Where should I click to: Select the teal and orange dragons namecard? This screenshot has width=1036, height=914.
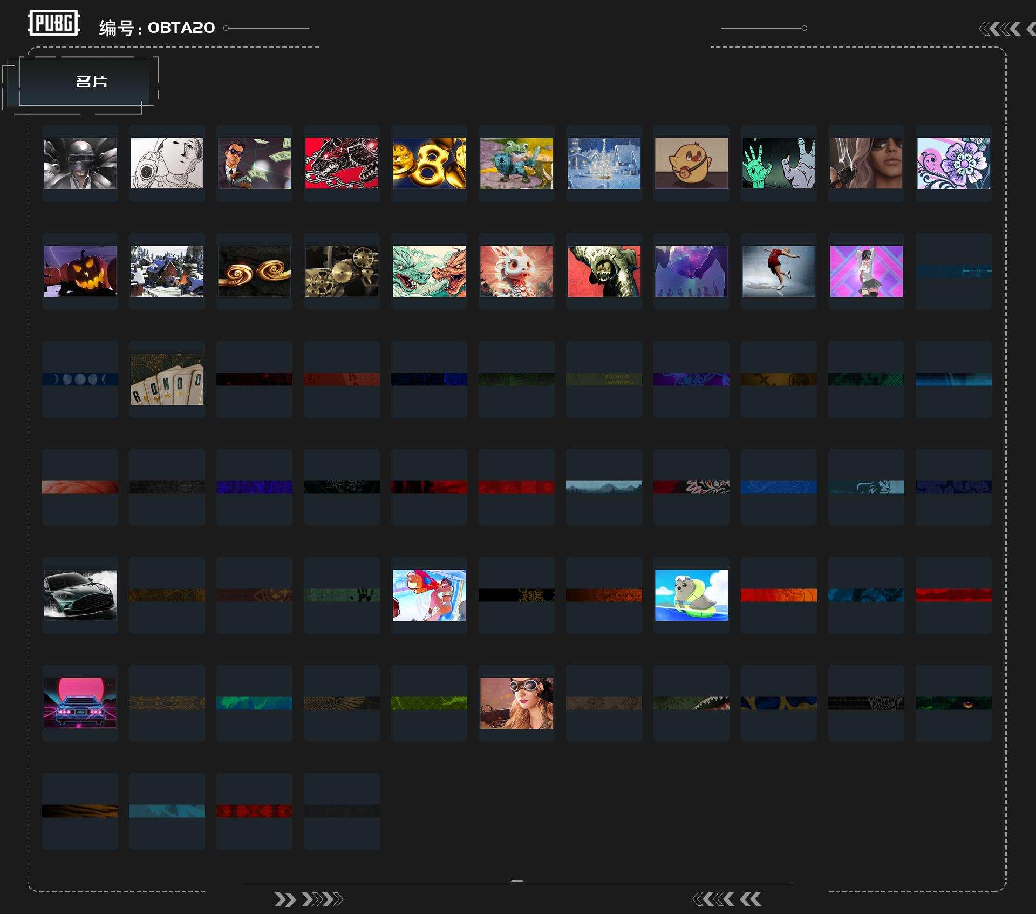pos(429,271)
